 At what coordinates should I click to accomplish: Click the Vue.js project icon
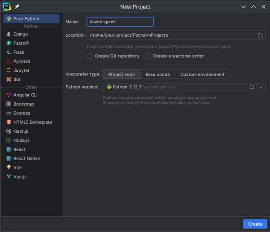(x=9, y=177)
